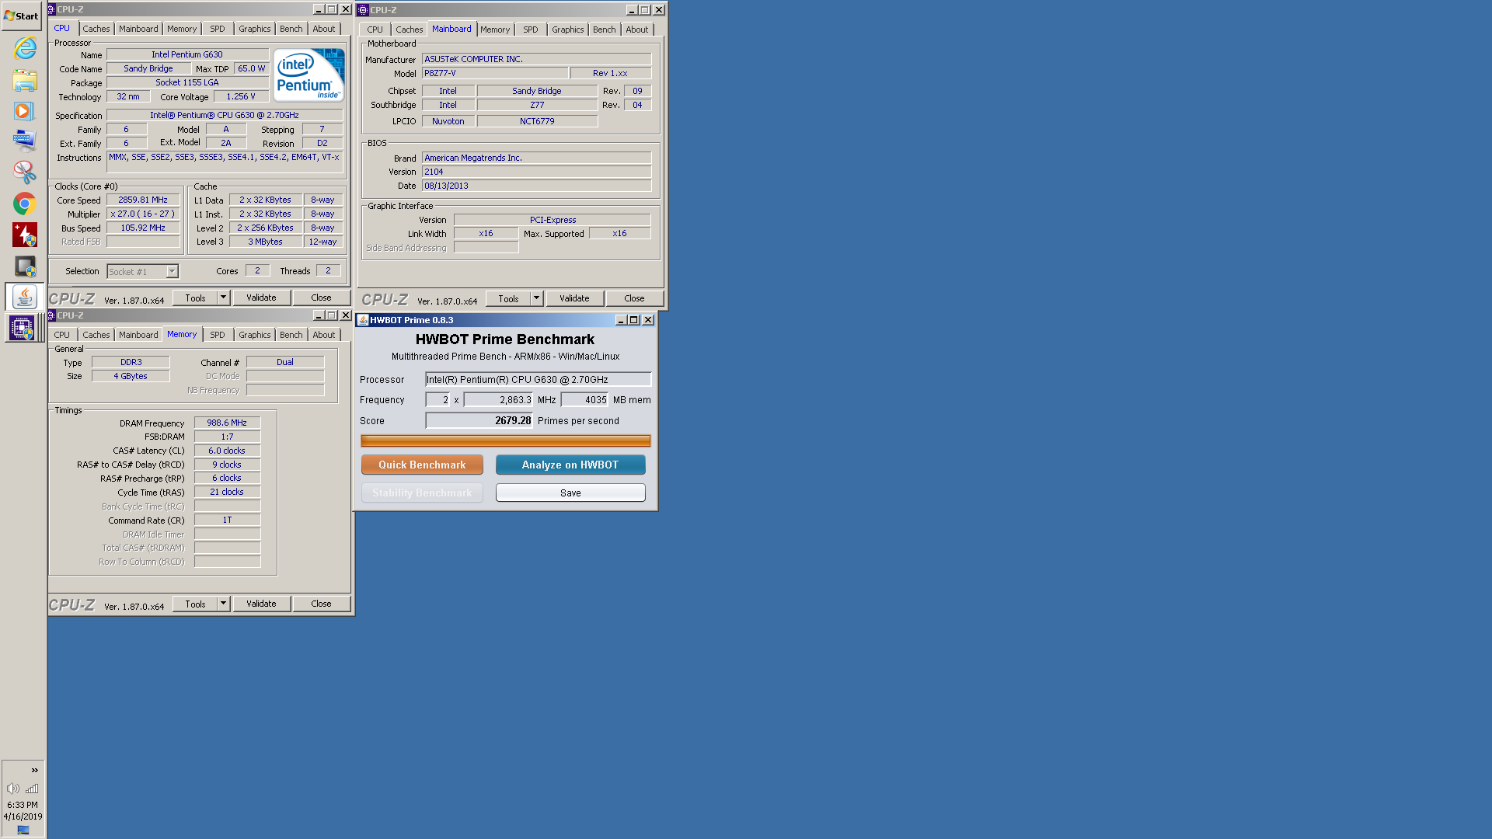Open the On-Screen Keyboard taskbar icon
This screenshot has height=839, width=1492.
click(x=25, y=141)
